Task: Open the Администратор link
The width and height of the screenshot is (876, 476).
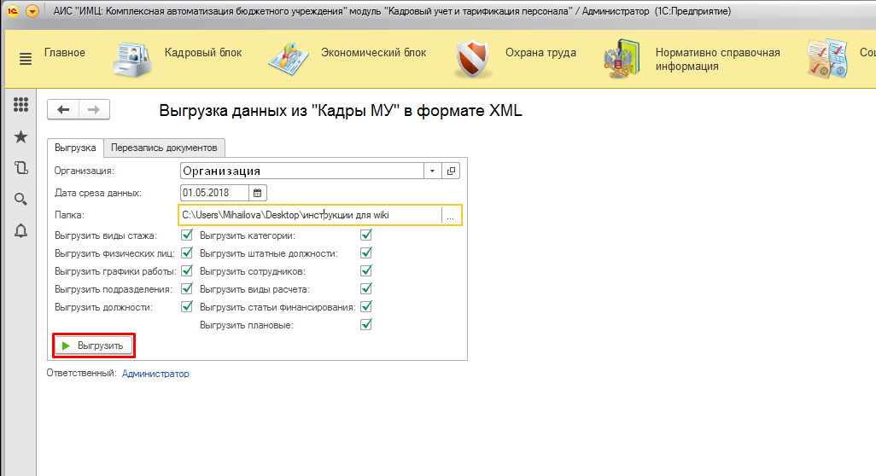Action: [155, 374]
